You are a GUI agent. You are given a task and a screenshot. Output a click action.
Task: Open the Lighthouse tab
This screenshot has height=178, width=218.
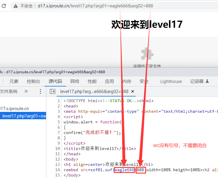(171, 81)
